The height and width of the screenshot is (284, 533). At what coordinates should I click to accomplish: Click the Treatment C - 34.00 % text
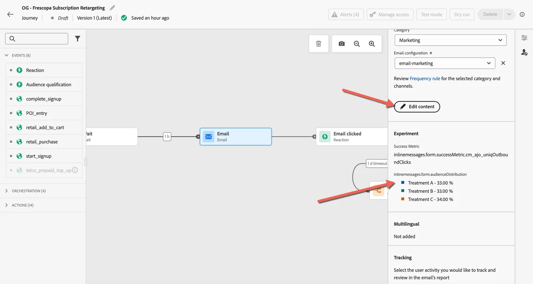coord(431,199)
